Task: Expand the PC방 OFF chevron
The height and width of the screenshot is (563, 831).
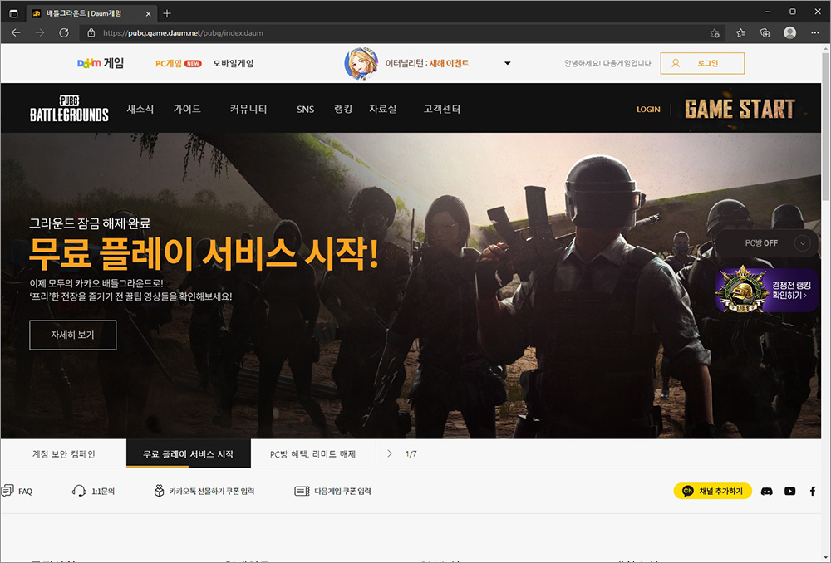Action: pos(803,243)
